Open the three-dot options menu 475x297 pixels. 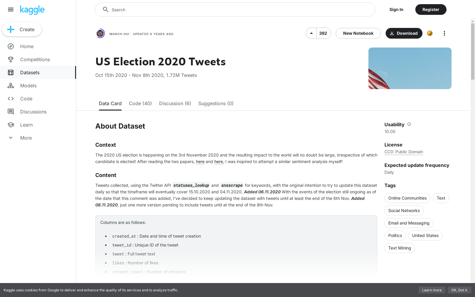tap(444, 33)
